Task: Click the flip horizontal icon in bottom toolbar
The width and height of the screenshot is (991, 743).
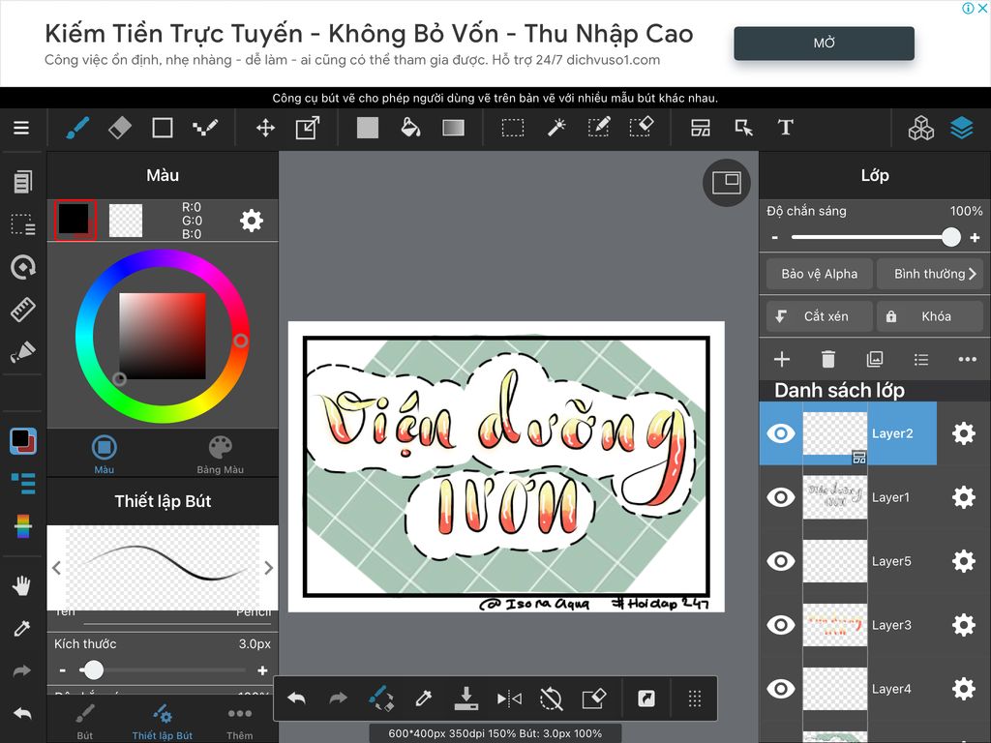Action: [509, 698]
